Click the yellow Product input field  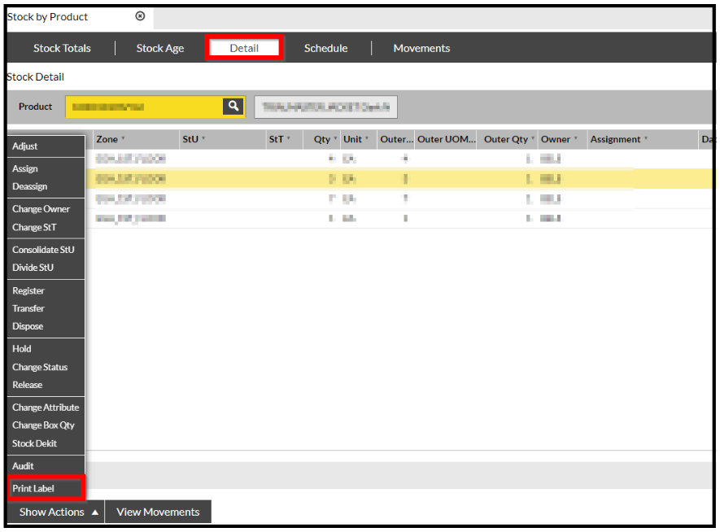144,107
